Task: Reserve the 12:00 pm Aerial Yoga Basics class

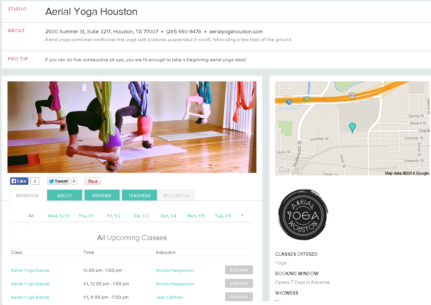Action: [239, 270]
